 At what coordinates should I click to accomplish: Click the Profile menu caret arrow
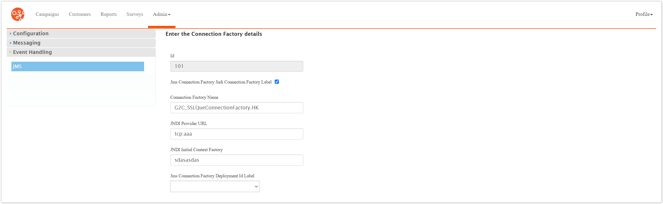point(652,15)
